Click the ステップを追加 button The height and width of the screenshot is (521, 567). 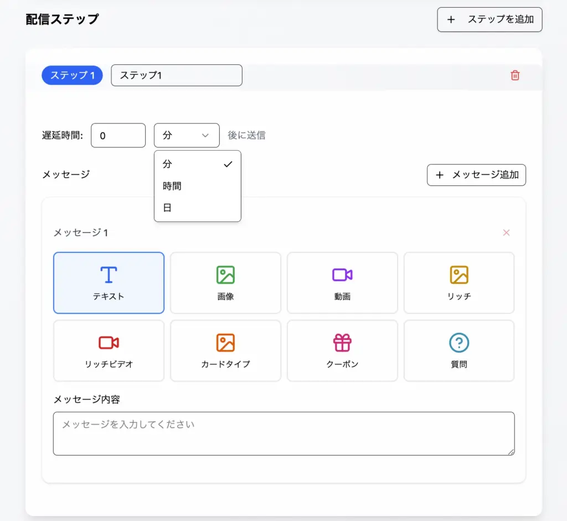(x=489, y=19)
